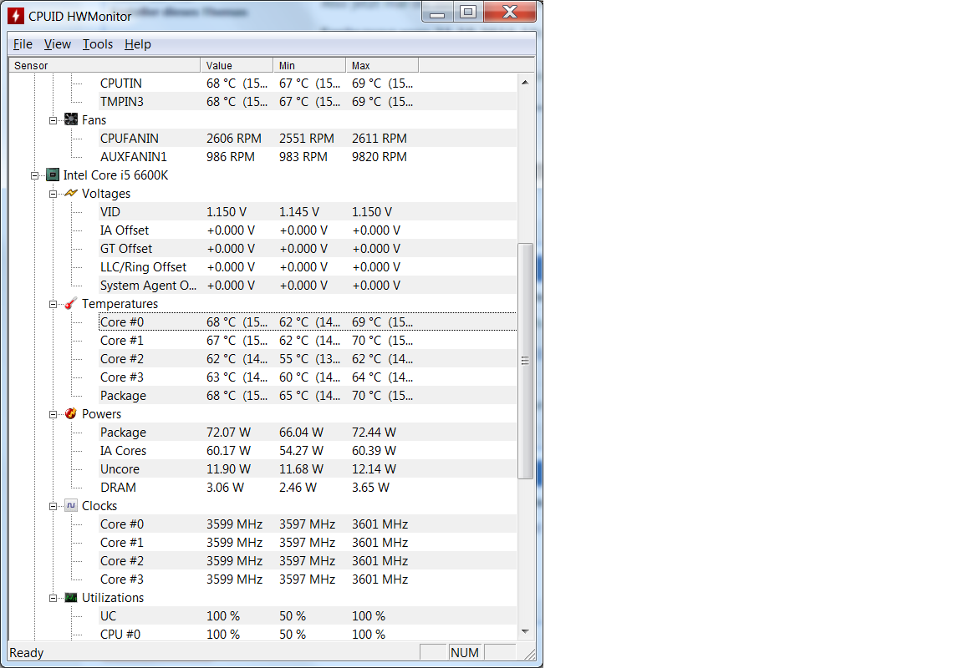The height and width of the screenshot is (668, 963).
Task: Select Core #3 under Clocks
Action: pyautogui.click(x=307, y=579)
